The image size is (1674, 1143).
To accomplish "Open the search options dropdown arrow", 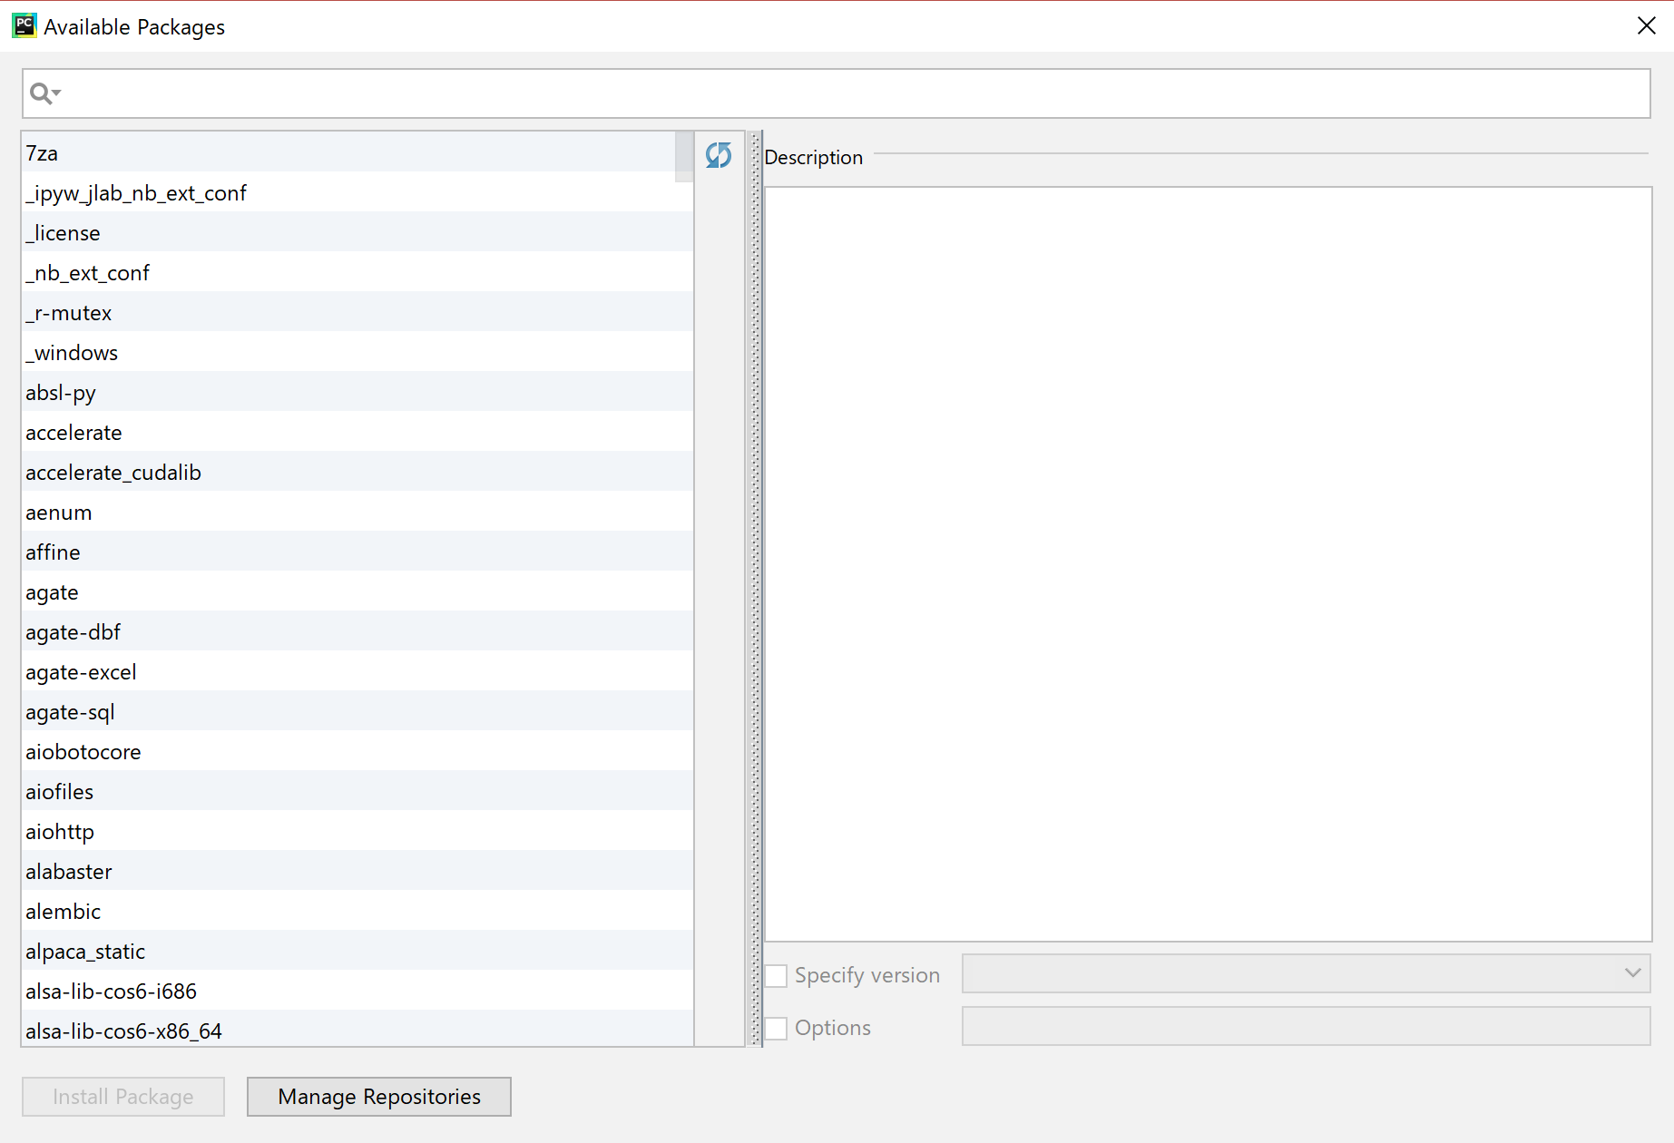I will tap(54, 96).
